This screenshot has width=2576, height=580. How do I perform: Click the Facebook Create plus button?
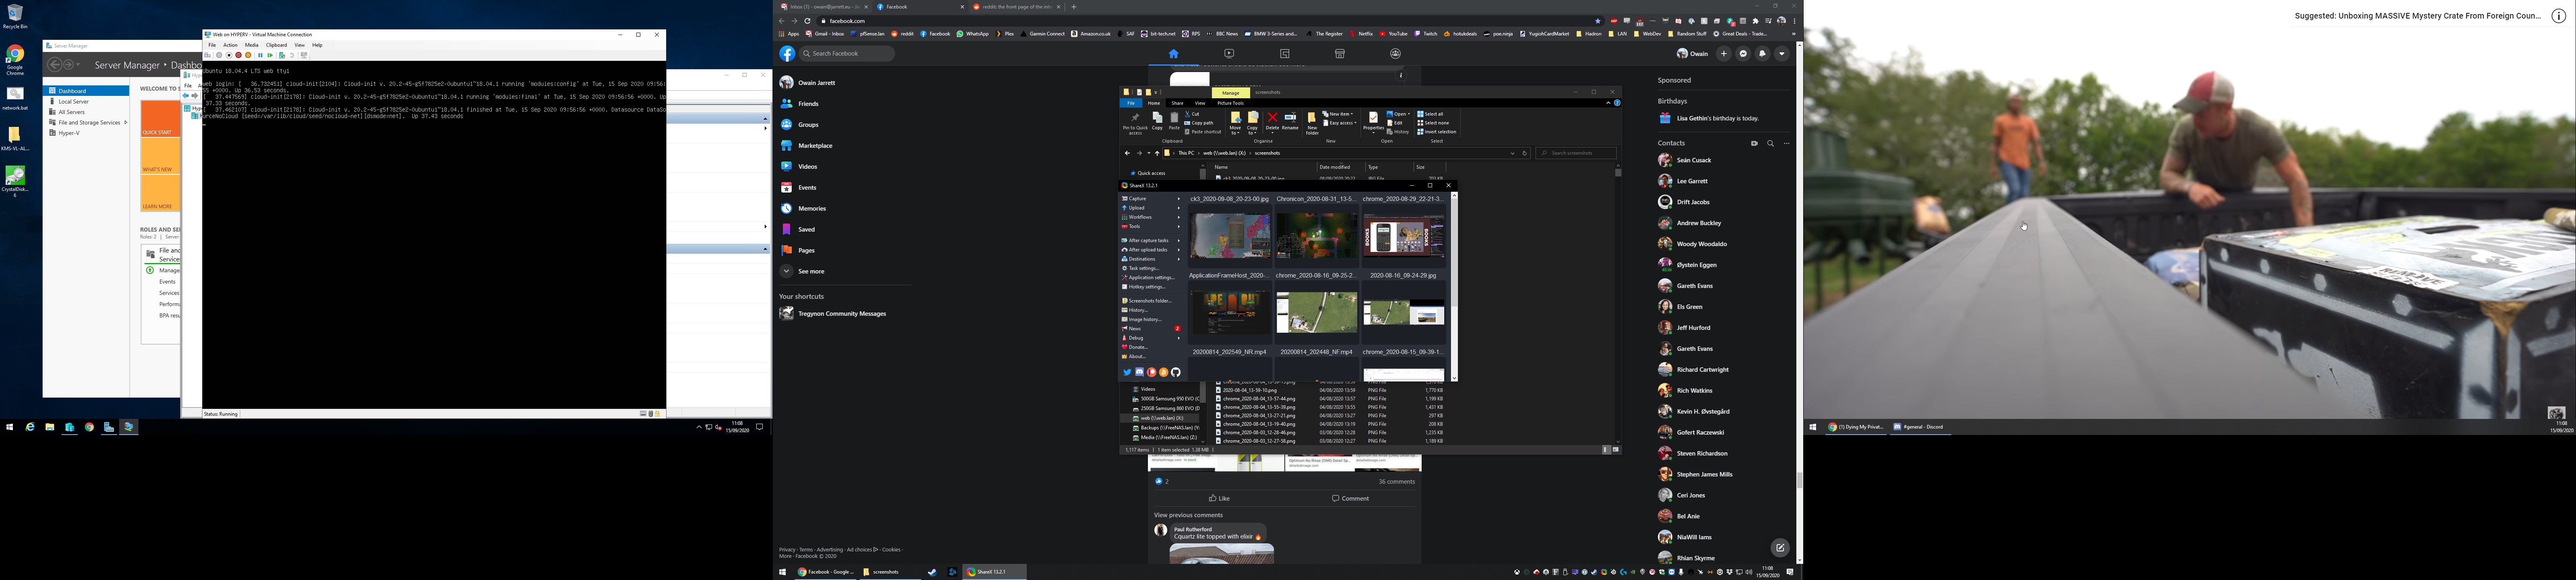tap(1724, 54)
